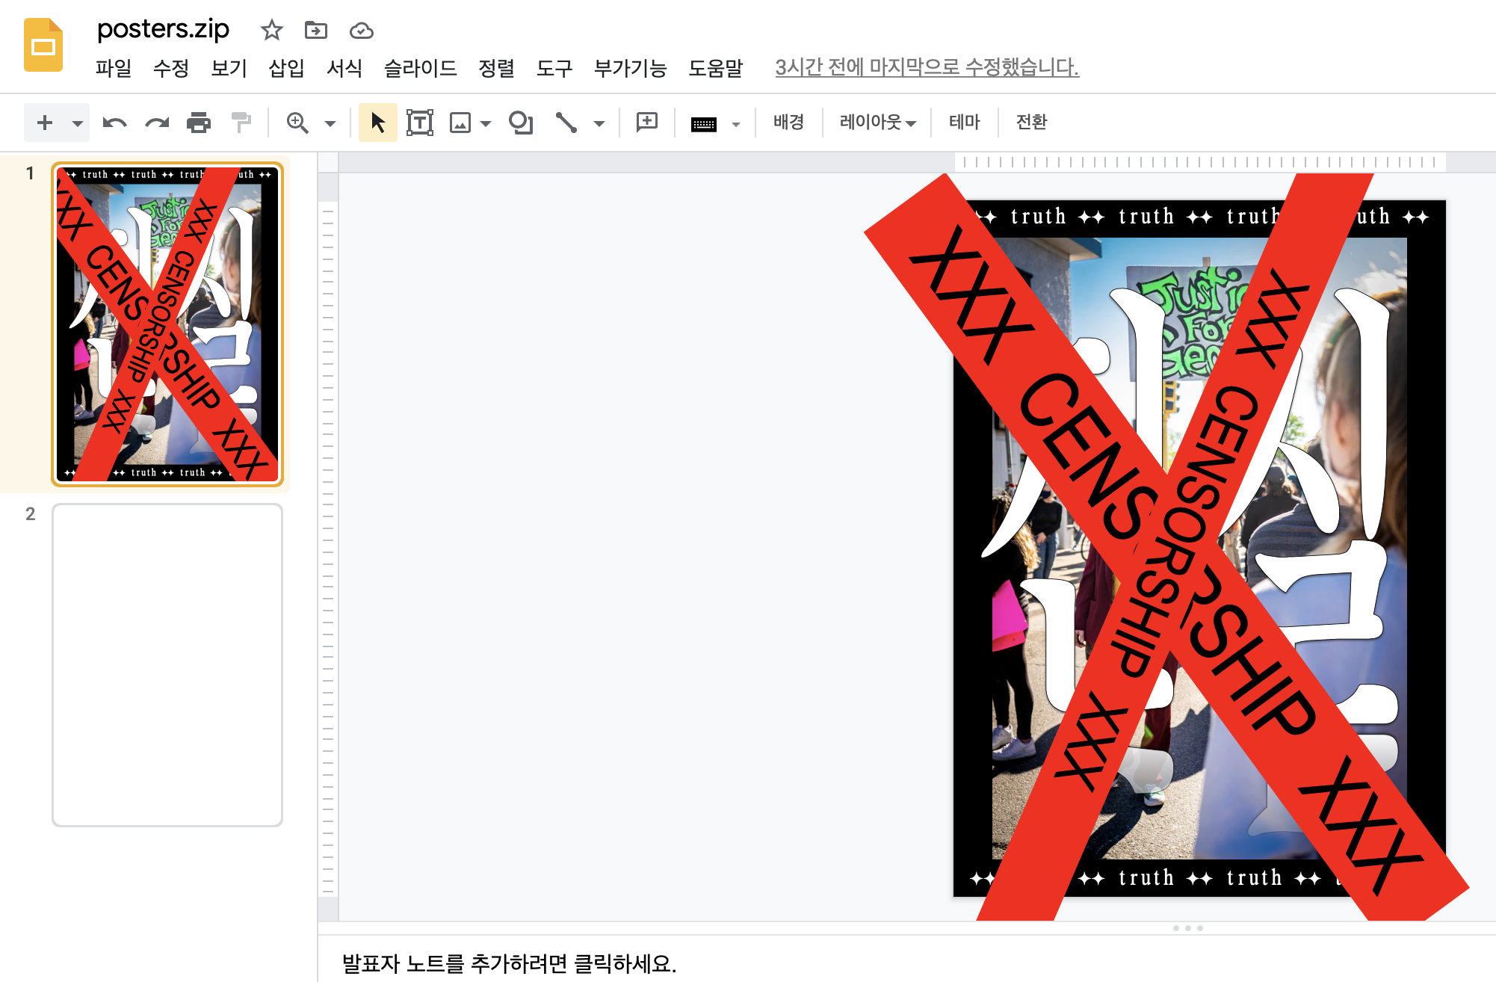This screenshot has height=982, width=1496.
Task: Check cloud save status icon
Action: click(x=362, y=31)
